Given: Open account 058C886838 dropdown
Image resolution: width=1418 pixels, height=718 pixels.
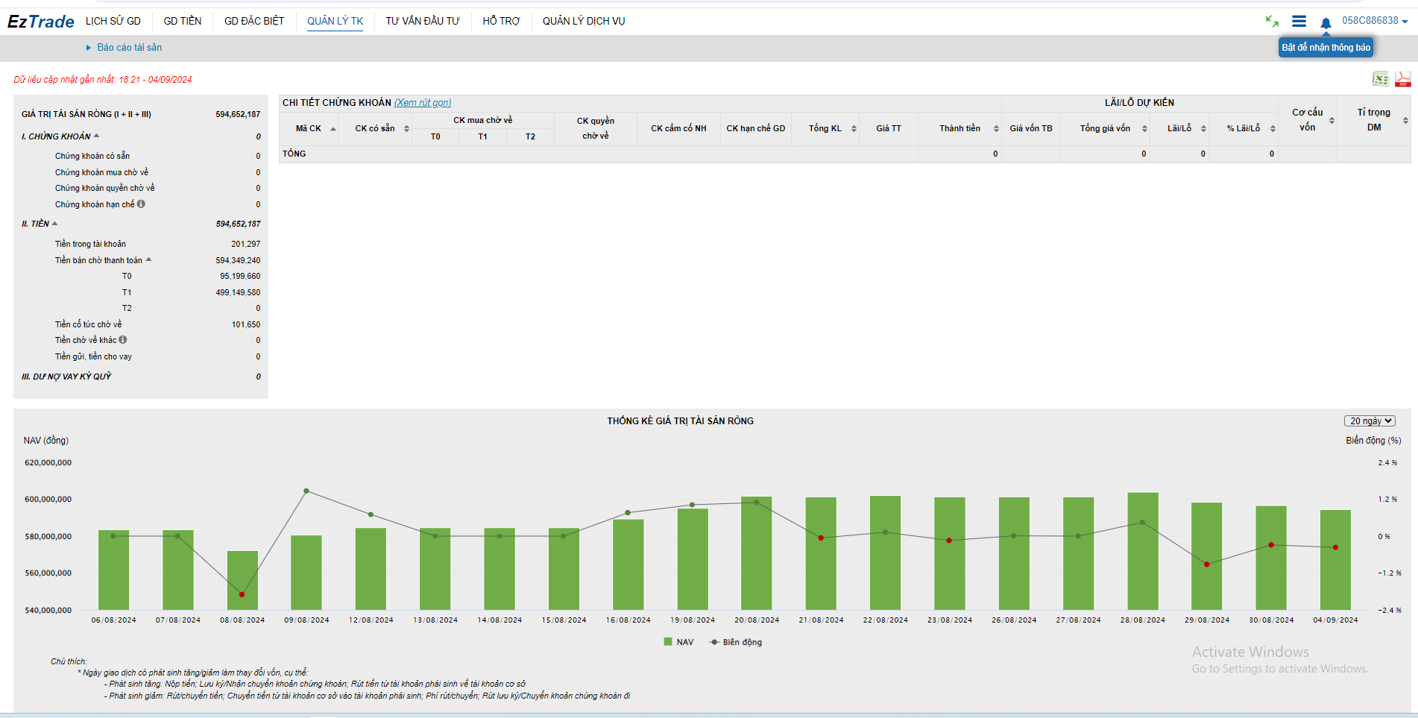Looking at the screenshot, I should (x=1375, y=21).
